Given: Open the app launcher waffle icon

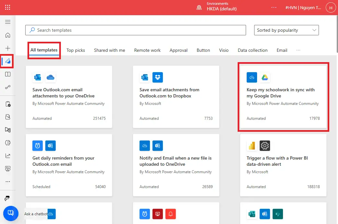Looking at the screenshot, I should pyautogui.click(x=7, y=7).
